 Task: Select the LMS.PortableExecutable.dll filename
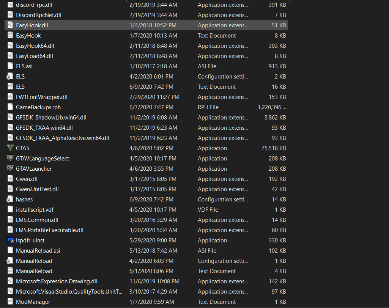[x=50, y=230]
